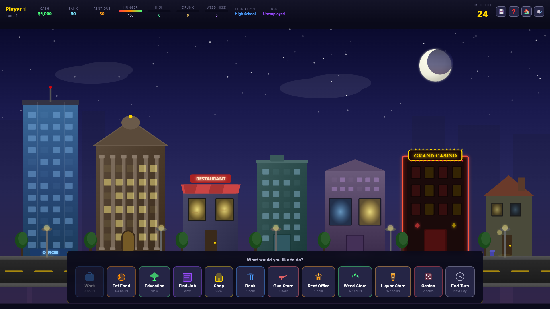Viewport: 550px width, 309px height.
Task: Go to the Gun Store
Action: click(283, 282)
